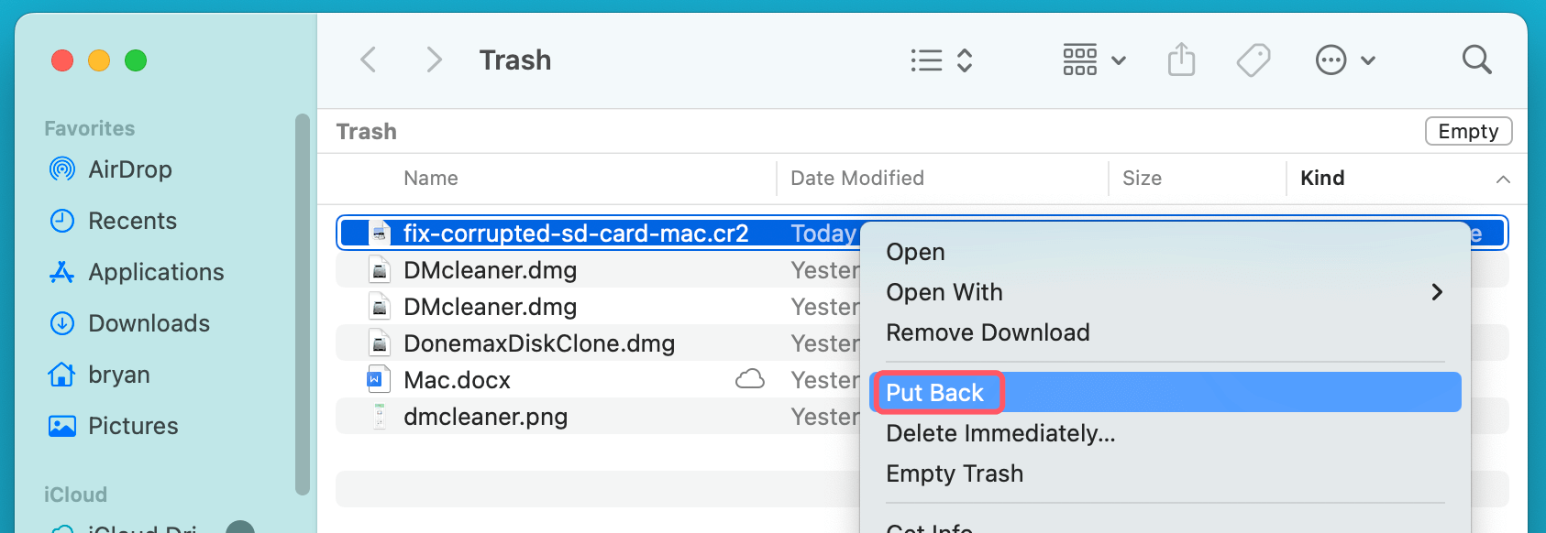Toggle the list view display mode
This screenshot has height=533, width=1546.
pos(926,60)
